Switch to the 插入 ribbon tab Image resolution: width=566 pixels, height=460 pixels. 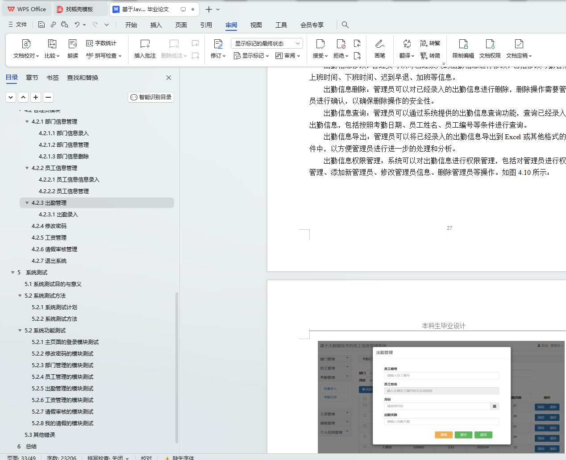point(156,25)
